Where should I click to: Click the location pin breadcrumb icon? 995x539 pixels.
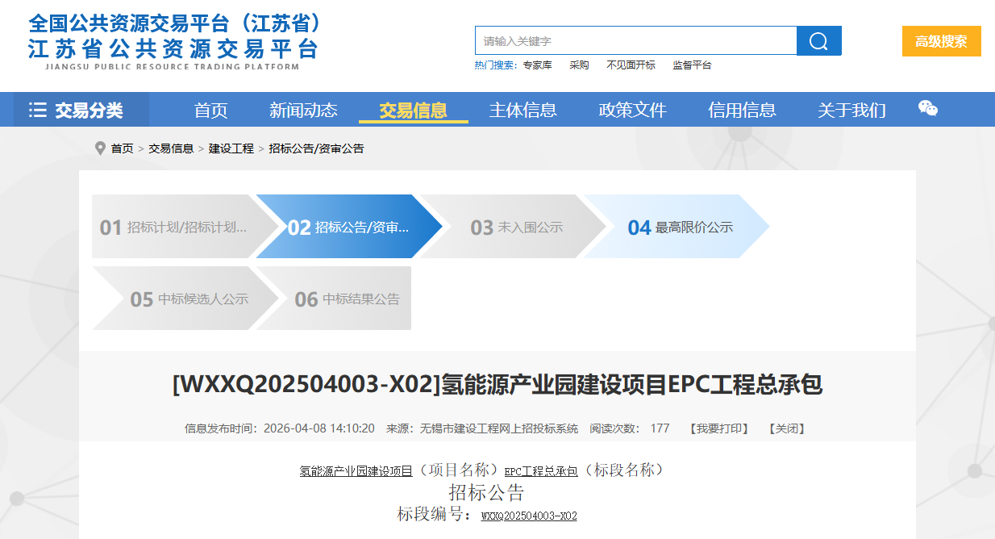[x=100, y=148]
